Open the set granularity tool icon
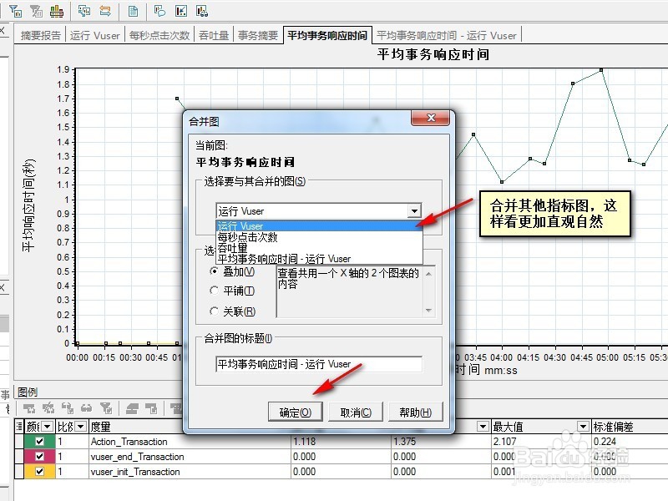The image size is (668, 501). click(57, 11)
